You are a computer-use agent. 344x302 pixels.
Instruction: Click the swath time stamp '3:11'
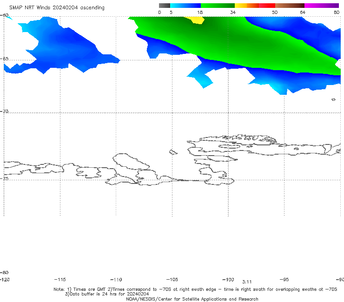(x=247, y=282)
